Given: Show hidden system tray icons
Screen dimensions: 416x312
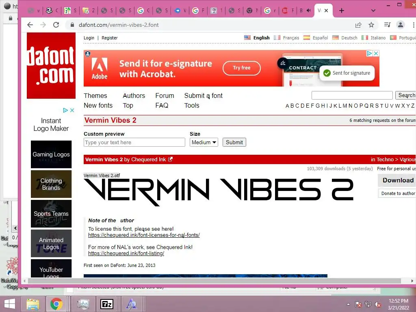Looking at the screenshot, I should pyautogui.click(x=348, y=304).
